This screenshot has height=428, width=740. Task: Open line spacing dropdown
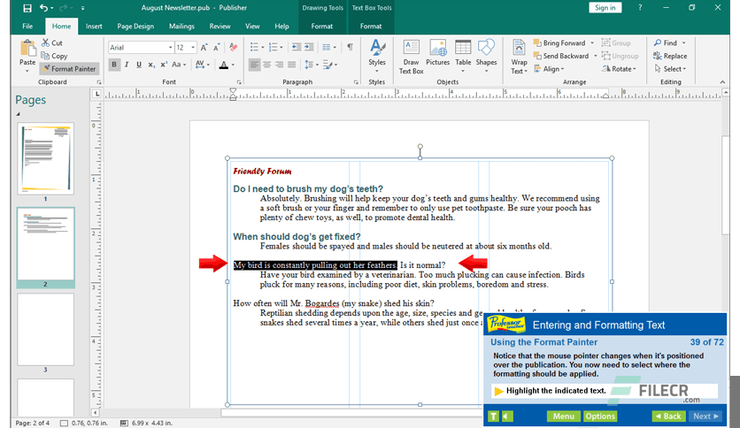[x=311, y=65]
